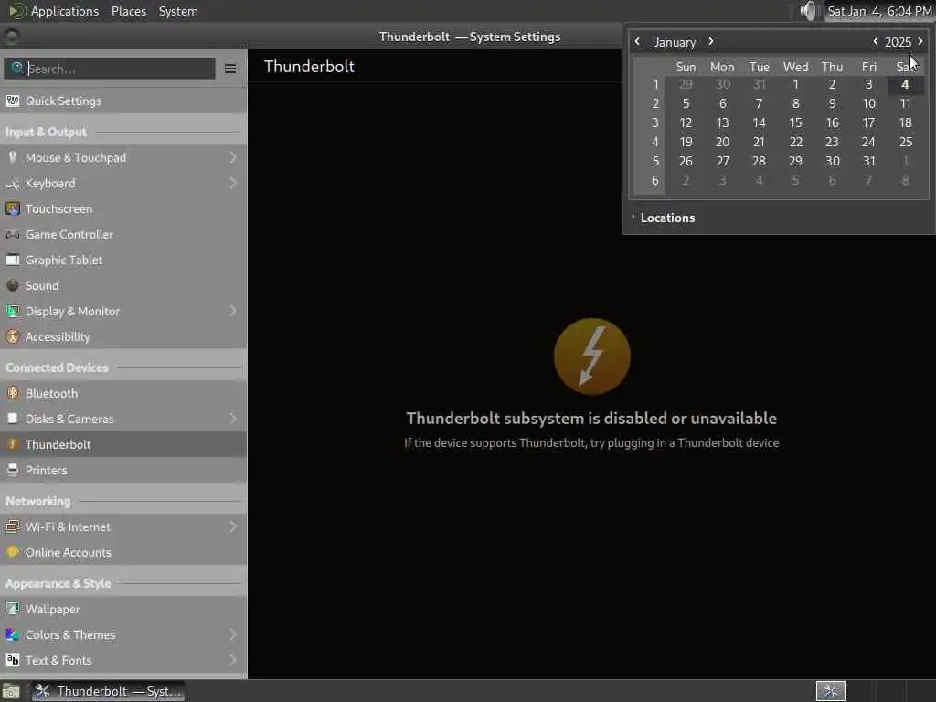Click the Keyboard sidebar icon
Viewport: 936px width, 702px height.
tap(13, 183)
